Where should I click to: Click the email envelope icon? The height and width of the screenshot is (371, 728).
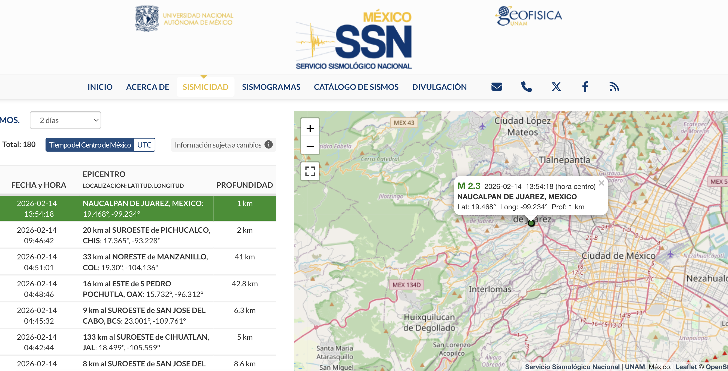coord(497,87)
